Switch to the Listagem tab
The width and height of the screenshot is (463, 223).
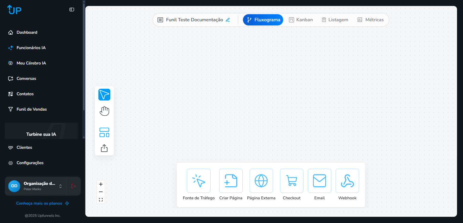click(335, 20)
